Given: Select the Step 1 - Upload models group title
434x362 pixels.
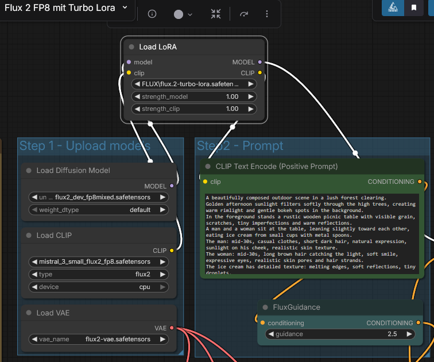Looking at the screenshot, I should 85,146.
